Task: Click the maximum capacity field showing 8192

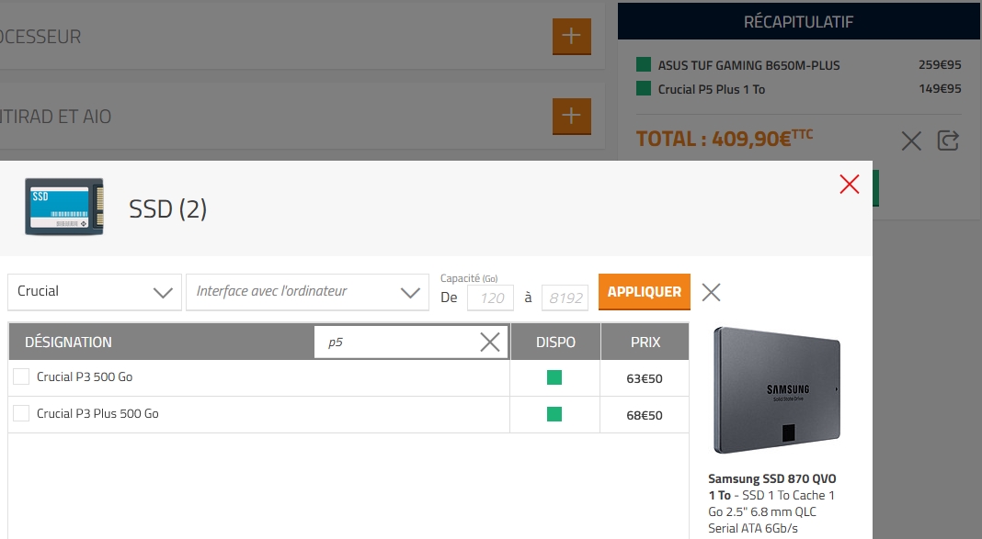Action: pos(565,298)
